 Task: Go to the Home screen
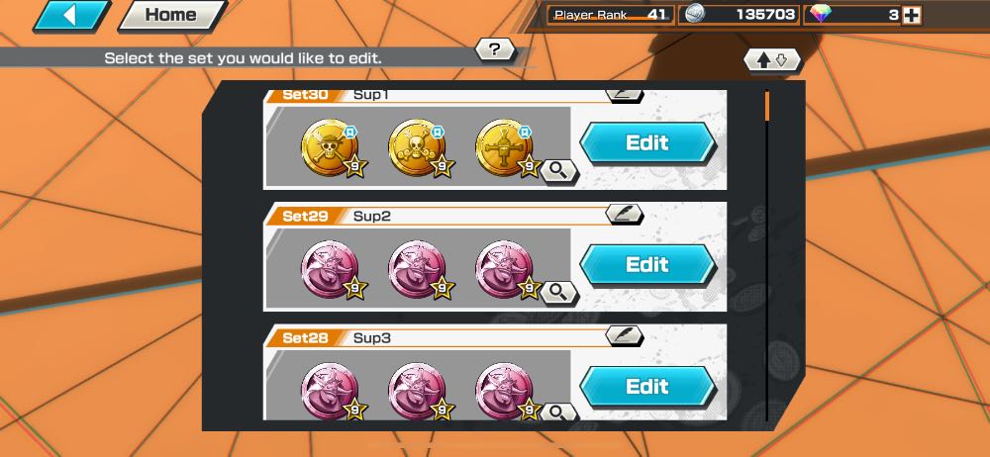(x=172, y=15)
